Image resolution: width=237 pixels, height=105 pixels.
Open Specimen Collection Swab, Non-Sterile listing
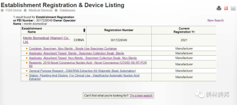[x=83, y=58]
